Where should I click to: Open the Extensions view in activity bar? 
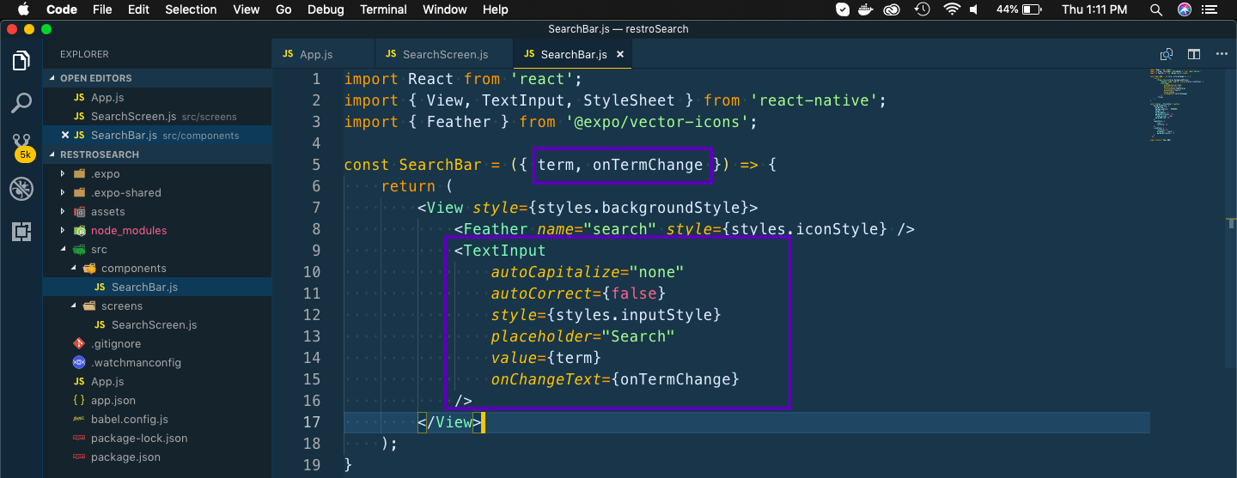point(21,231)
